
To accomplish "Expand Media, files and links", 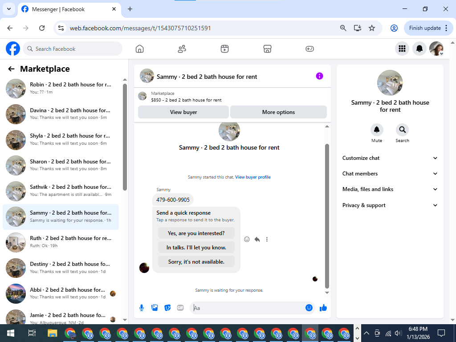I will point(390,189).
